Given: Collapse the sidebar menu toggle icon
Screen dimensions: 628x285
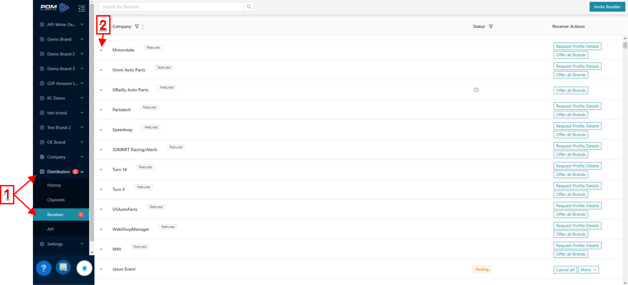Looking at the screenshot, I should (x=82, y=9).
